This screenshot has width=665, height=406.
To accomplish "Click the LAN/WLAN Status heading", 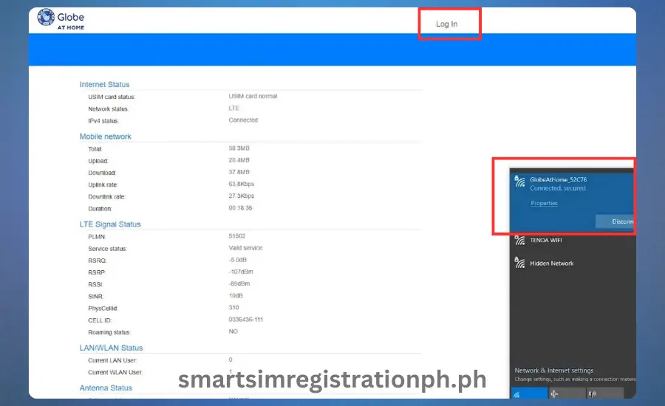I will [x=111, y=348].
